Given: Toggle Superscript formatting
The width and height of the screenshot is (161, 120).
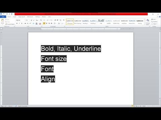Looking at the screenshot, I should 30,23.
